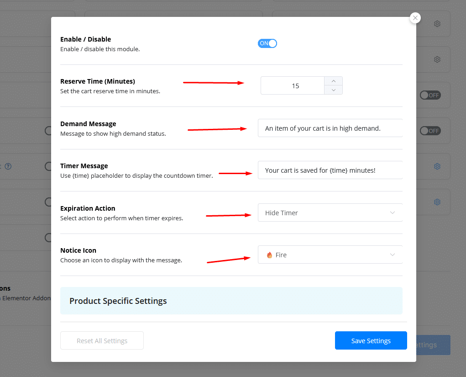Screen dimensions: 466x377
Task: Click the fire emoji in the Notice Icon field
Action: (x=269, y=255)
